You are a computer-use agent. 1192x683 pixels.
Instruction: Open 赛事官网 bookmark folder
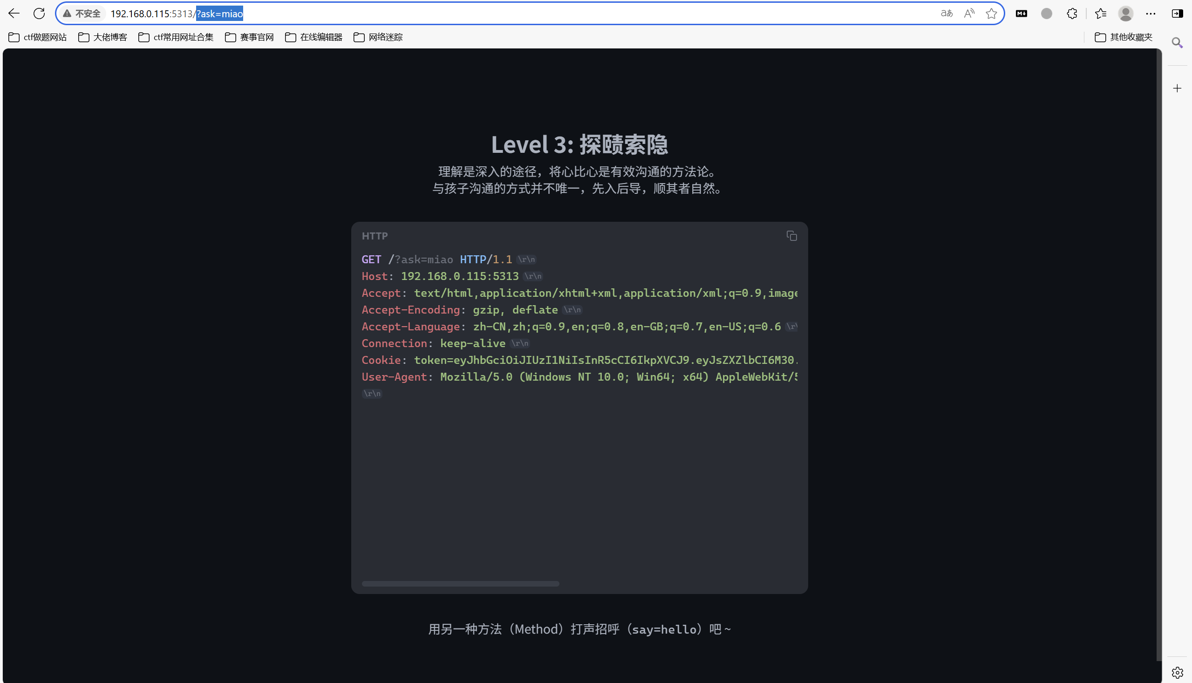250,37
